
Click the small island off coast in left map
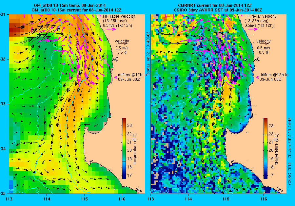pos(103,60)
